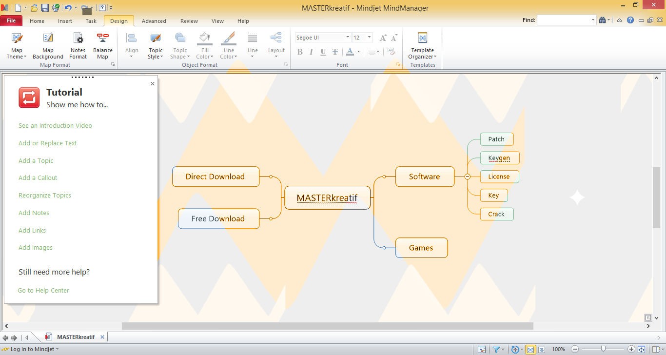Click the Balance Map button

click(x=102, y=46)
